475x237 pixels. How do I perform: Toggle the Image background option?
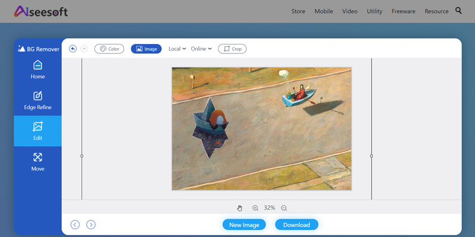pos(146,49)
